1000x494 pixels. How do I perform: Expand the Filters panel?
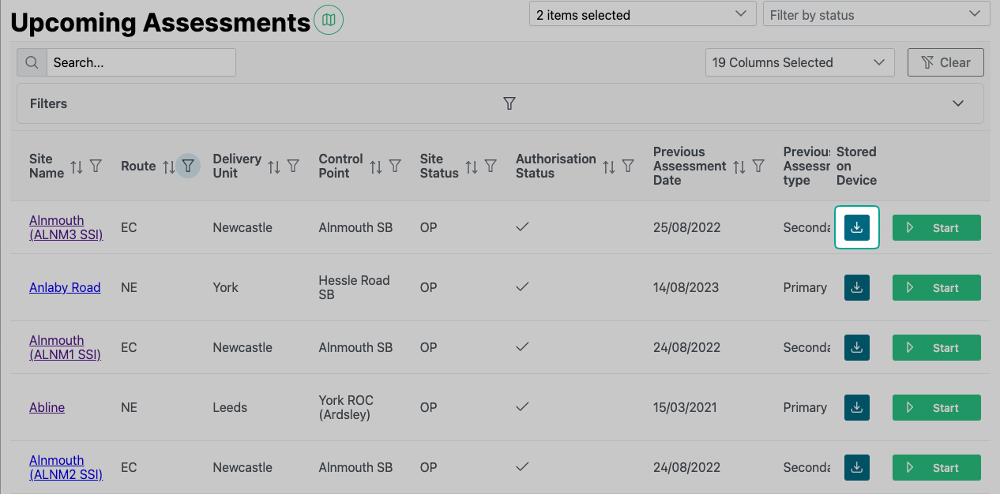958,103
